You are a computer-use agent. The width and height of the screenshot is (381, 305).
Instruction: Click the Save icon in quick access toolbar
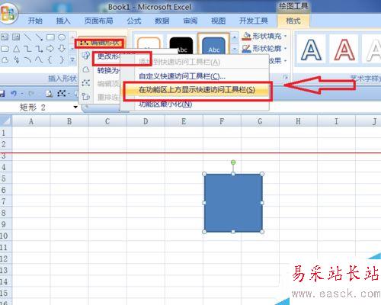(2, 94)
